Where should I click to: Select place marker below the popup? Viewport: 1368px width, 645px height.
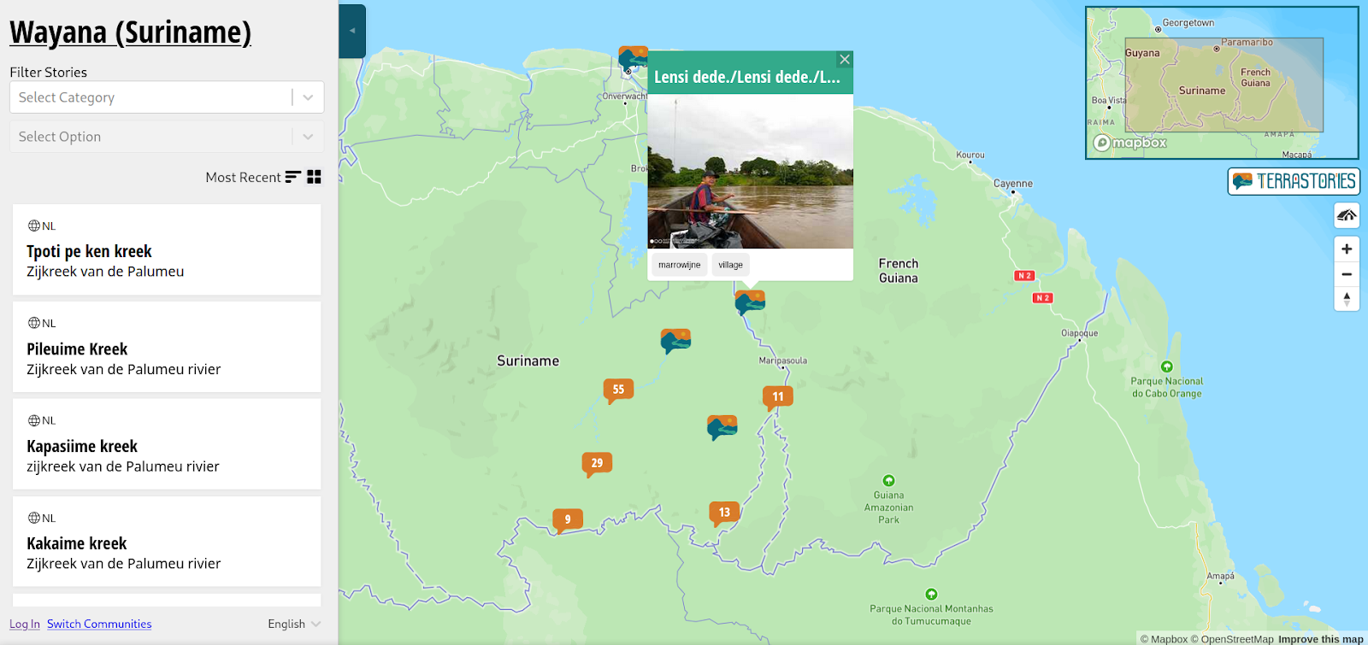coord(750,302)
